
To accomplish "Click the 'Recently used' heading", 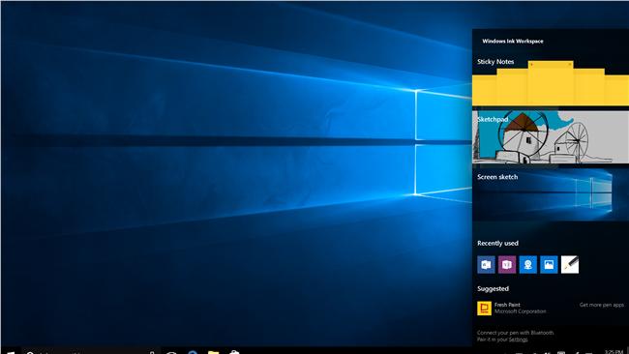I will coord(497,244).
